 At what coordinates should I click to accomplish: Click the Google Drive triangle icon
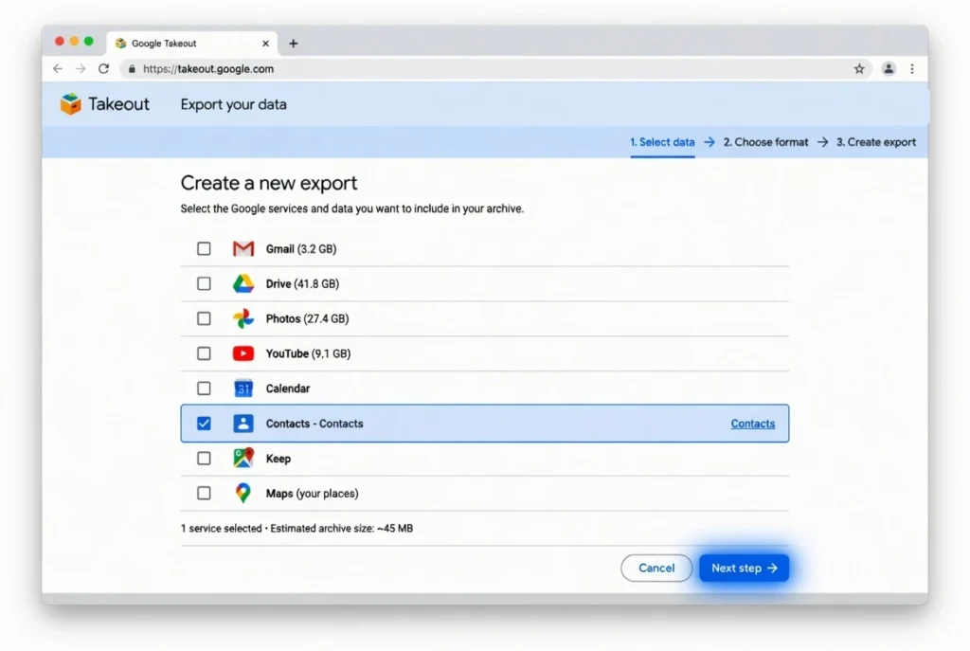[243, 283]
